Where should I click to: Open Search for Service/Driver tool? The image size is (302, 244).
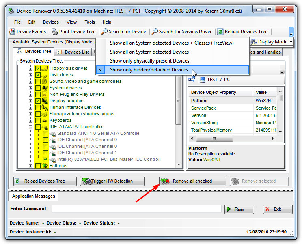click(155, 32)
